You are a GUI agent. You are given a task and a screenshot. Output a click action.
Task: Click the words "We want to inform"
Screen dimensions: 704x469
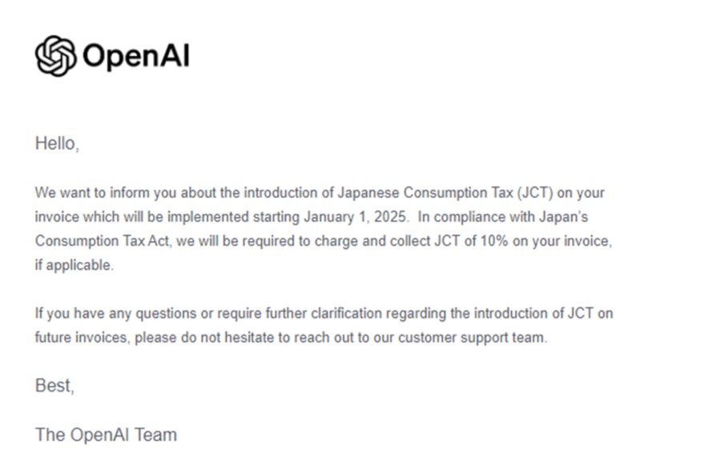pyautogui.click(x=86, y=193)
